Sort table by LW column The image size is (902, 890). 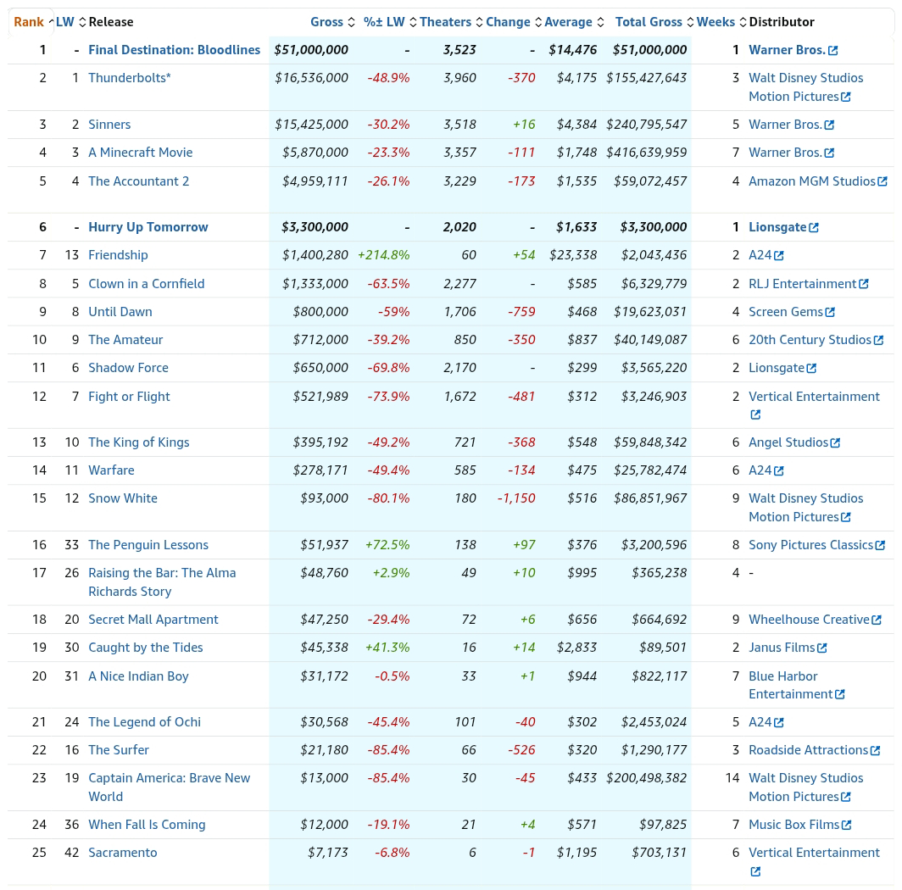click(x=70, y=22)
